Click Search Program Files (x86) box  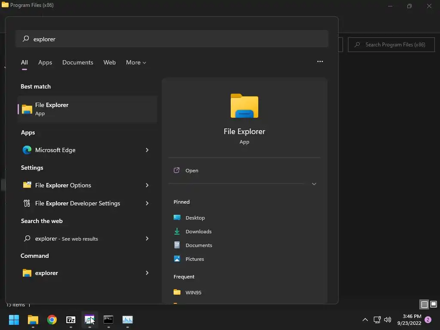coord(391,45)
